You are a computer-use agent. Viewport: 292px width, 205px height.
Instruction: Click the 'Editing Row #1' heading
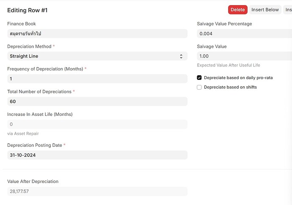[x=28, y=10]
